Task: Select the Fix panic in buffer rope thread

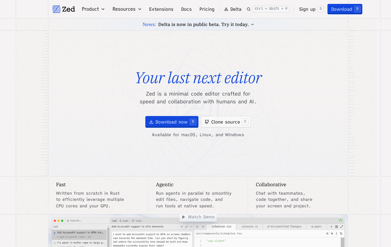Action: tap(79, 243)
